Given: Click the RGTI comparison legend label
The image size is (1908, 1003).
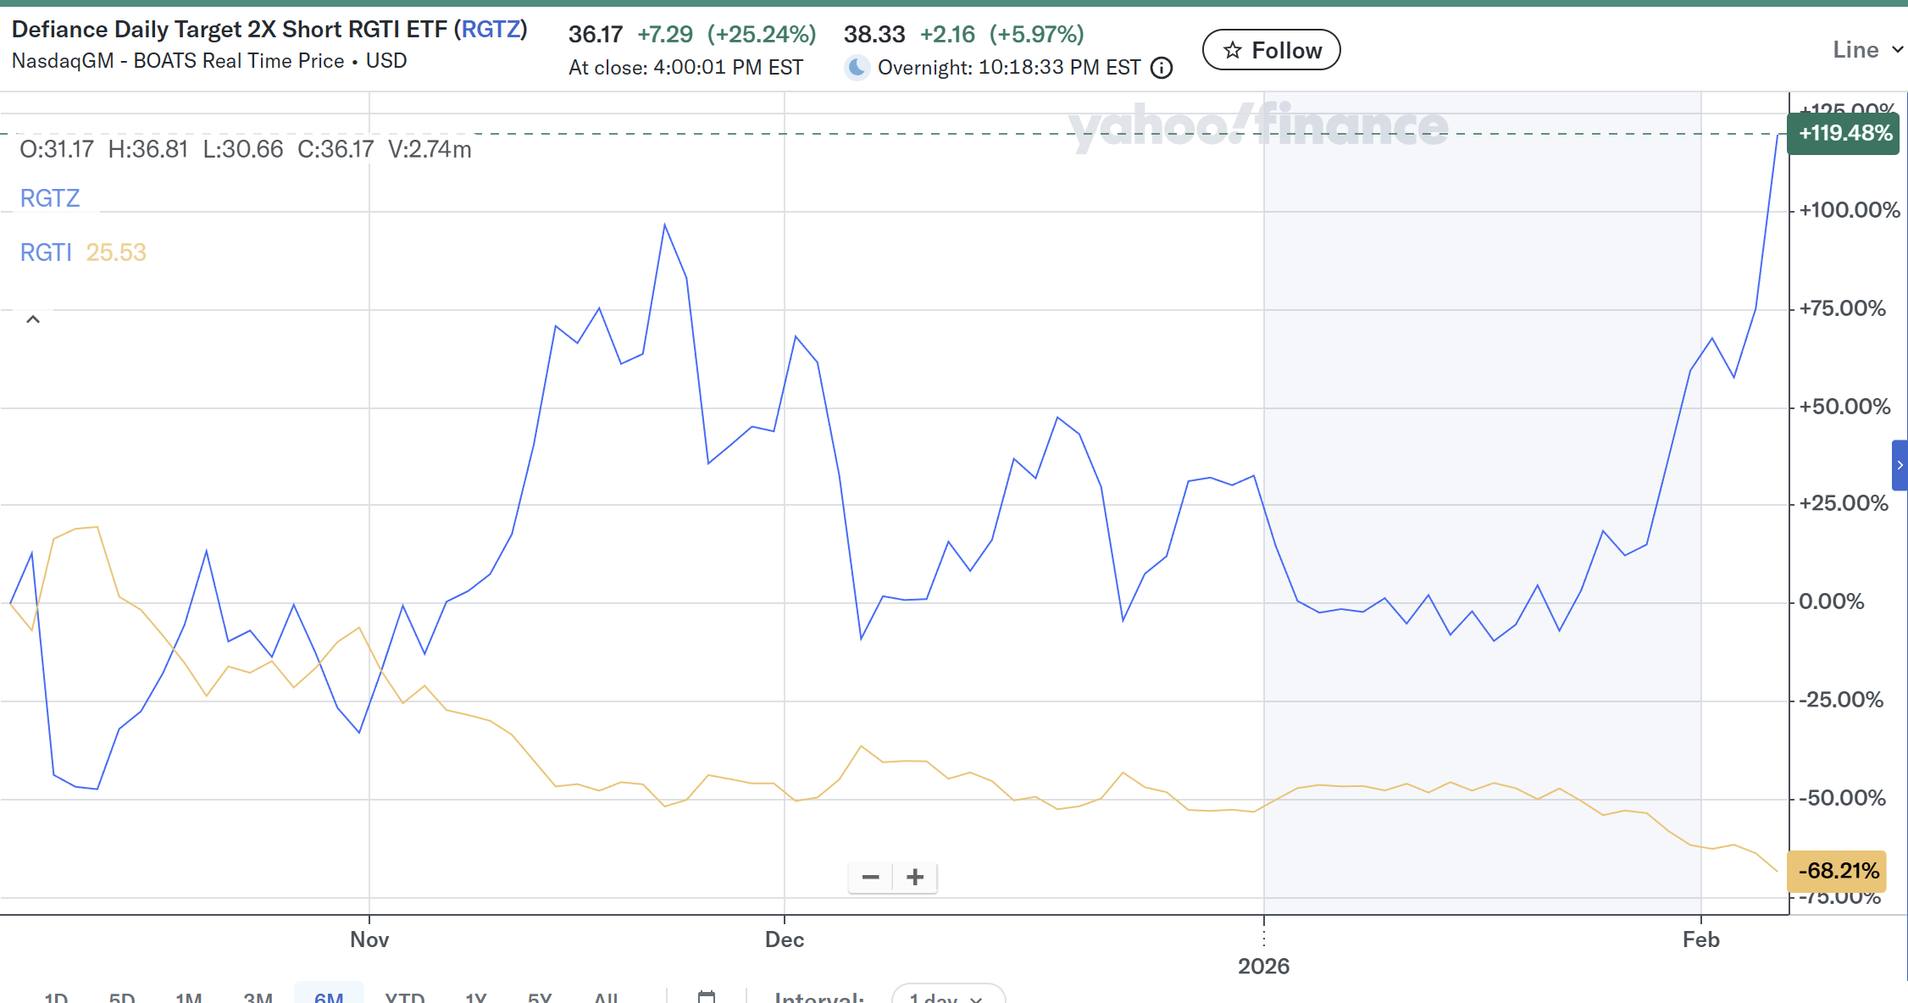Looking at the screenshot, I should 46,252.
